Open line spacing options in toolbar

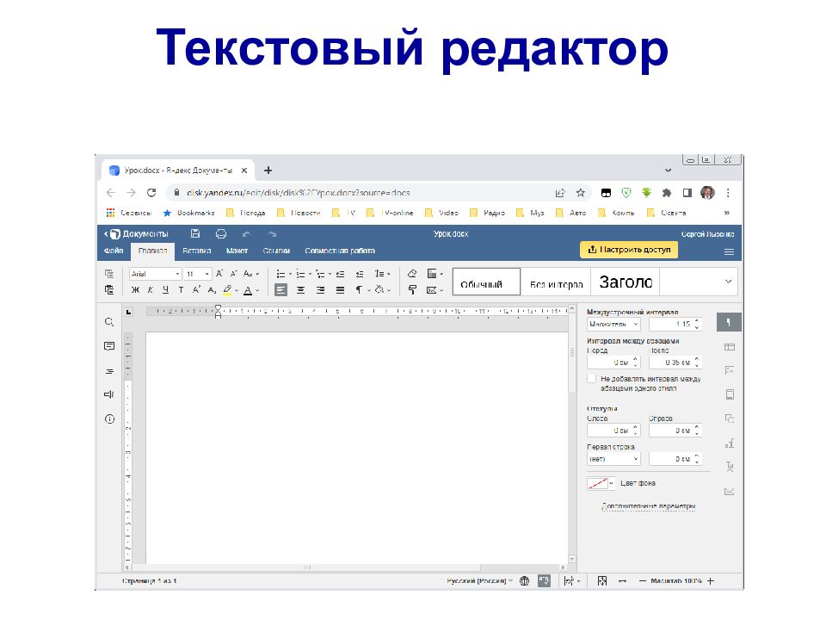pos(382,274)
